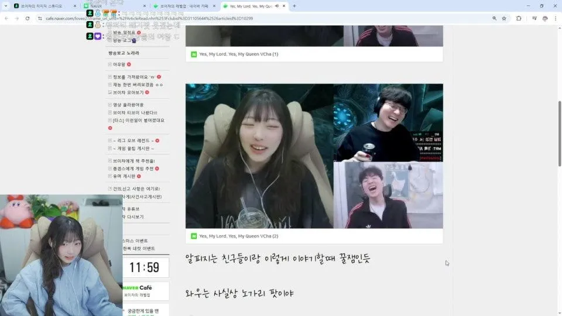Click the N icon beside VCha (1) caption
The width and height of the screenshot is (562, 316).
tap(194, 54)
